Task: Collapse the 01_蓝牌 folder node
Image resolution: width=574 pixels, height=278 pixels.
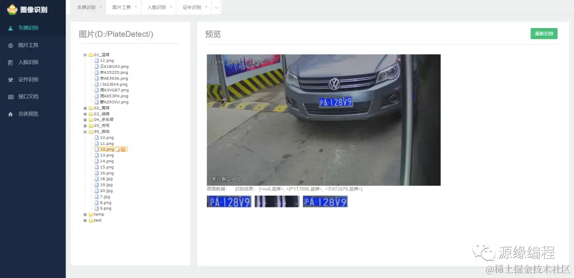Action: pos(85,55)
